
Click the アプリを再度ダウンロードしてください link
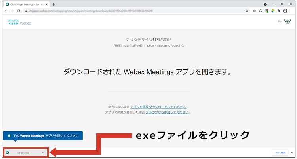(158, 107)
